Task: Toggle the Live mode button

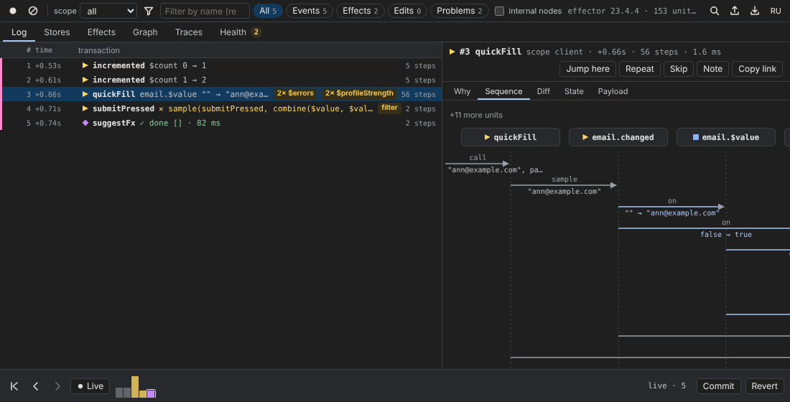Action: coord(90,386)
